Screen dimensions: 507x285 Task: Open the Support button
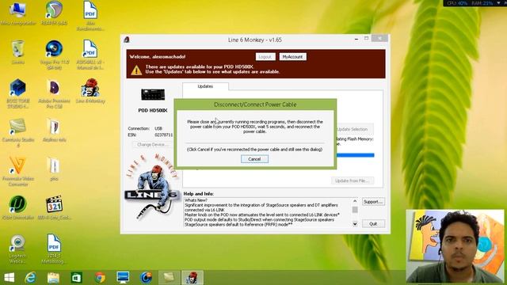[x=373, y=202]
